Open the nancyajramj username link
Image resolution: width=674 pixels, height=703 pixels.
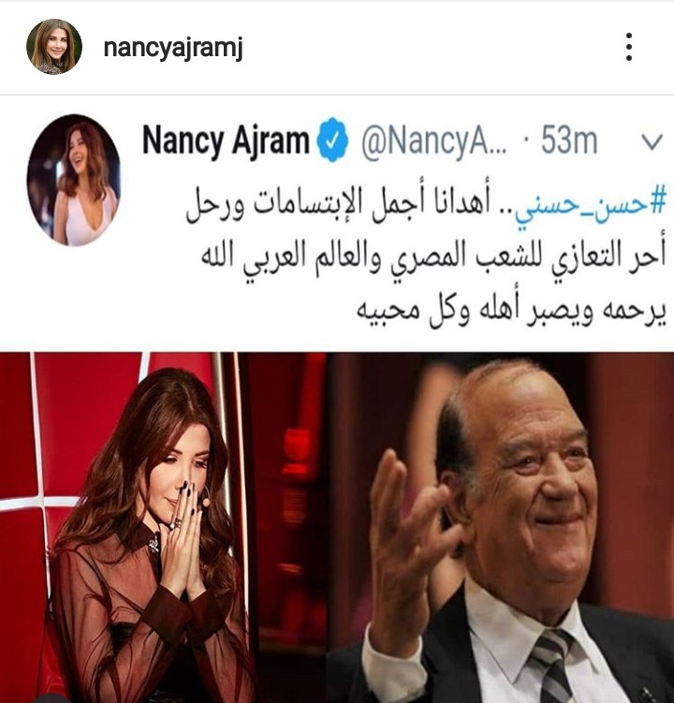tap(173, 48)
